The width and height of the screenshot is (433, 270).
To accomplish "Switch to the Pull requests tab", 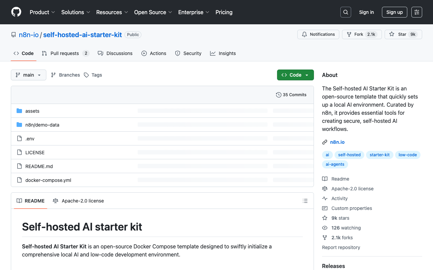I will [65, 53].
